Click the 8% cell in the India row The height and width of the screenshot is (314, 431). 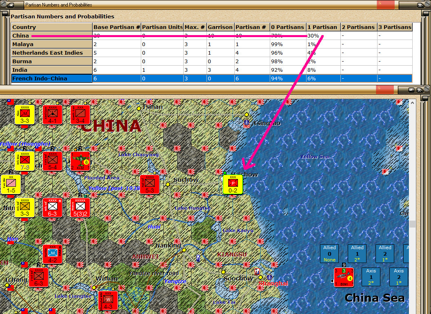click(x=323, y=70)
